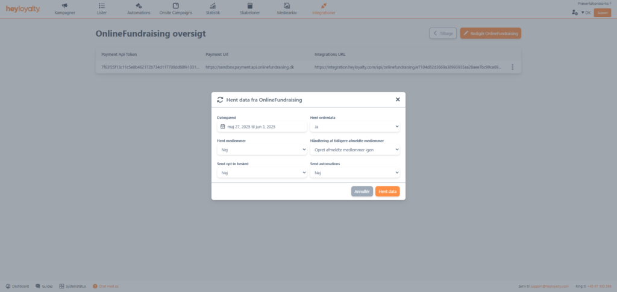
Task: Open the Statistik menu item
Action: [213, 8]
